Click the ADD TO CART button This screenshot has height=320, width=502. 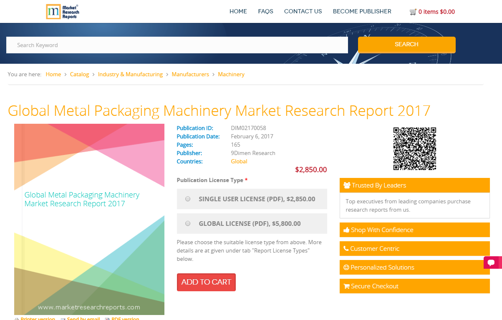point(206,282)
